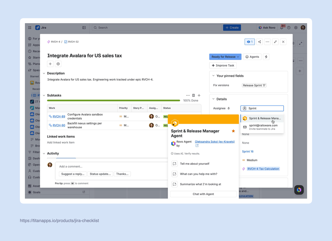
Task: Open the profile avatar in top bar
Action: pyautogui.click(x=303, y=28)
